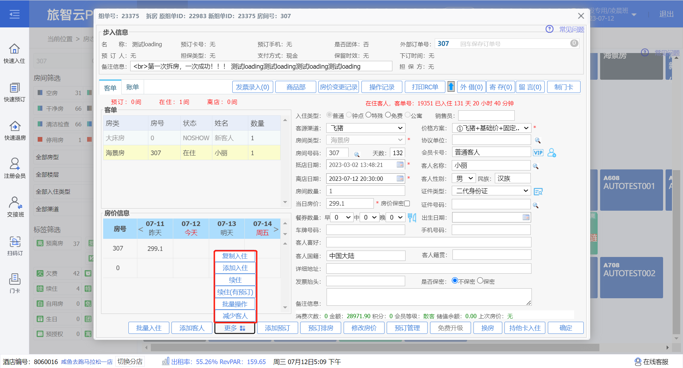Click the 切换分店 button in status bar
This screenshot has height=368, width=683.
point(130,361)
